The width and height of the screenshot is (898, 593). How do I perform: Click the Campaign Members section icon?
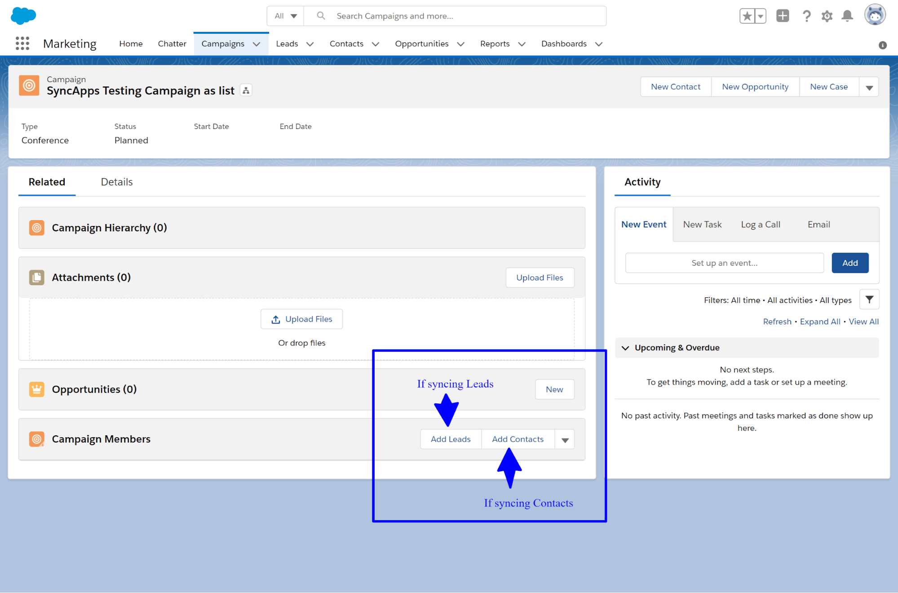tap(37, 439)
